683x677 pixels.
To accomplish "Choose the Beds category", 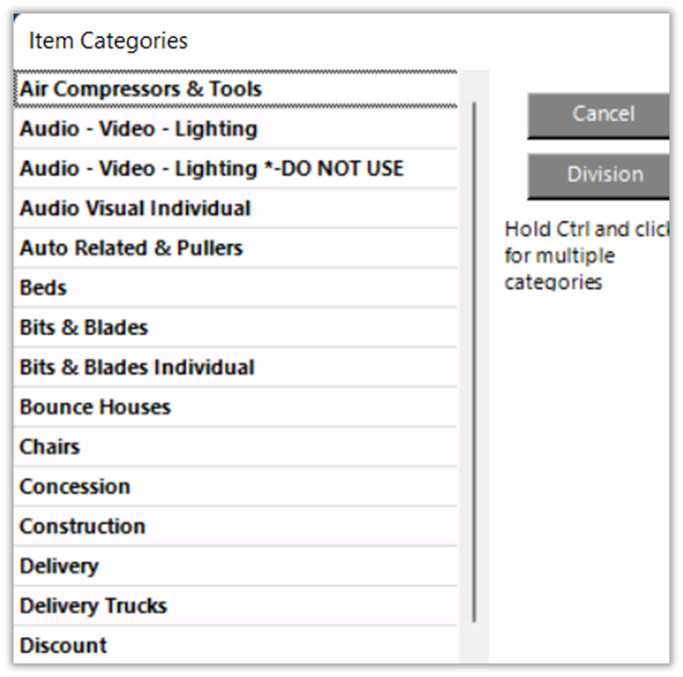I will (43, 288).
